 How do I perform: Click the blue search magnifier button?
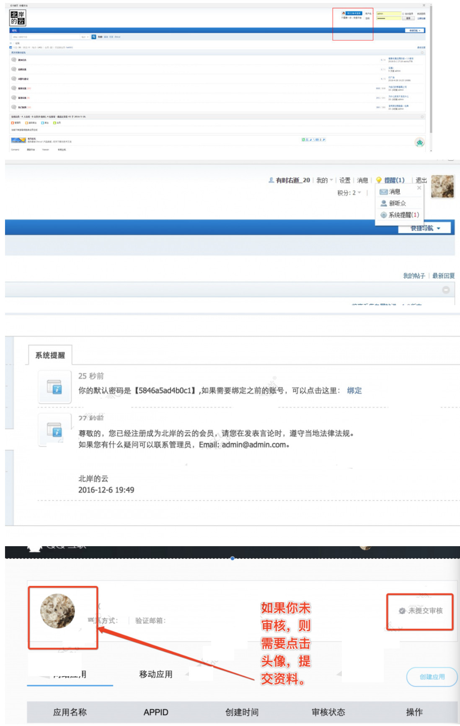coord(94,37)
